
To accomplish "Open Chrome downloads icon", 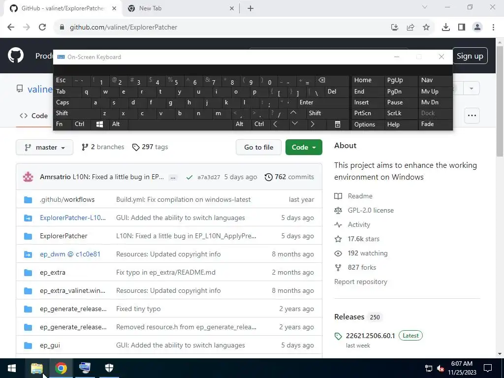I will [445, 27].
